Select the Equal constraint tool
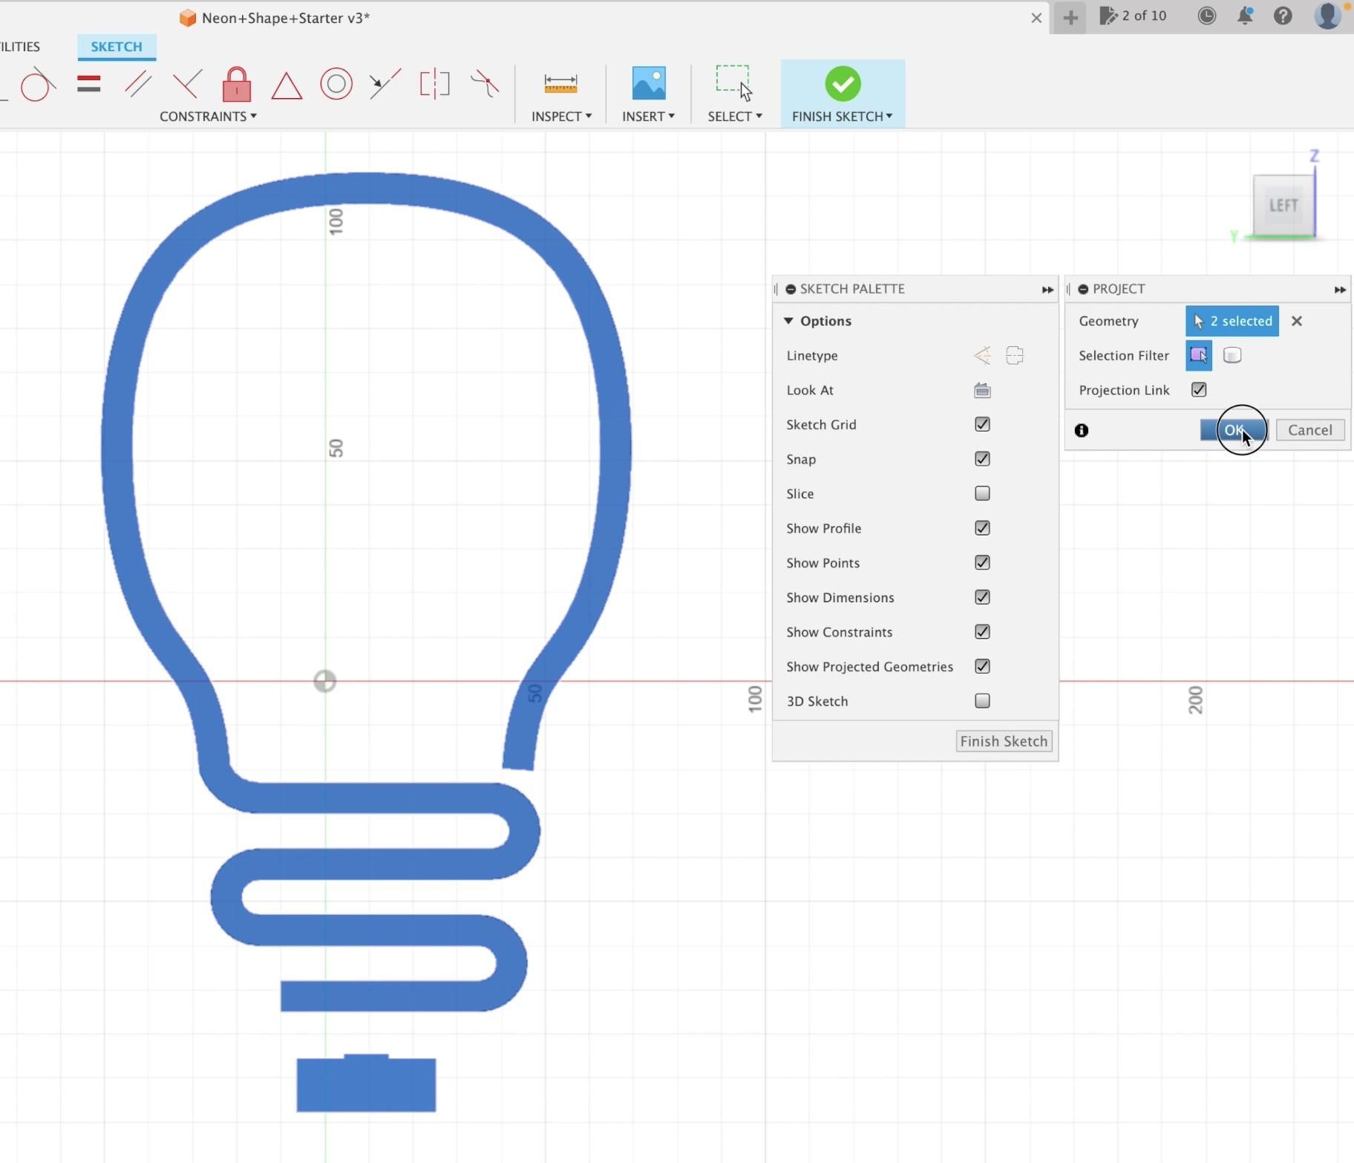This screenshot has height=1163, width=1354. pos(88,83)
